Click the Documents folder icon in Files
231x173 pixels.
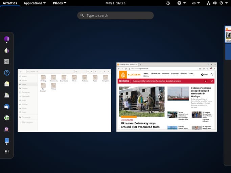53,78
